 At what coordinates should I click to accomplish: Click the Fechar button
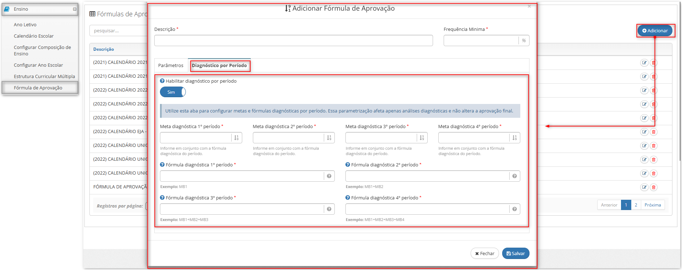pyautogui.click(x=485, y=253)
